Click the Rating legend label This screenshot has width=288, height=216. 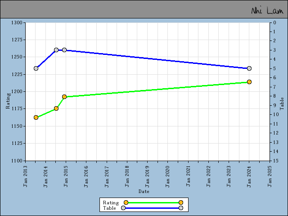[x=111, y=203]
